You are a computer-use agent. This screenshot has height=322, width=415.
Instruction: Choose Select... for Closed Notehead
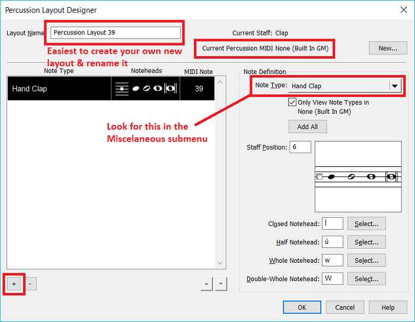click(366, 224)
